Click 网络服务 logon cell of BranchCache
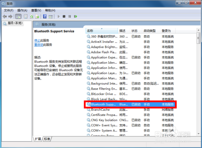Viewport: 202px width, 148px height. [x=168, y=110]
